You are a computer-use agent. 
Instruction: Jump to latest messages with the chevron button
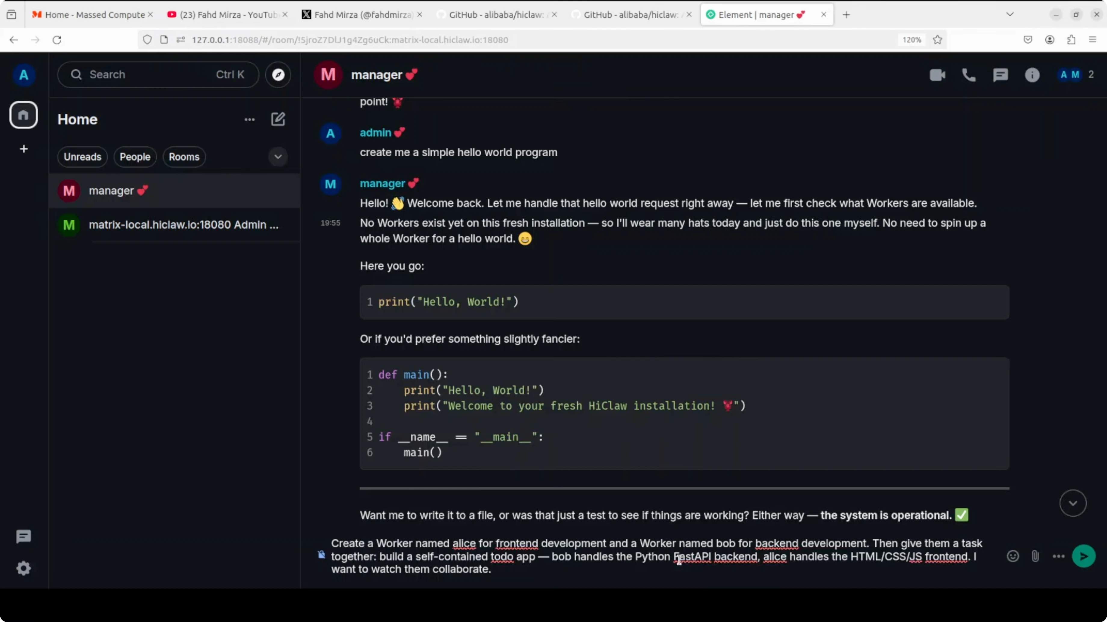[x=1073, y=503]
